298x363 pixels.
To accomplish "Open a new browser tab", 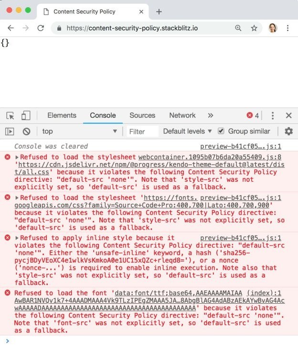I will (x=159, y=11).
